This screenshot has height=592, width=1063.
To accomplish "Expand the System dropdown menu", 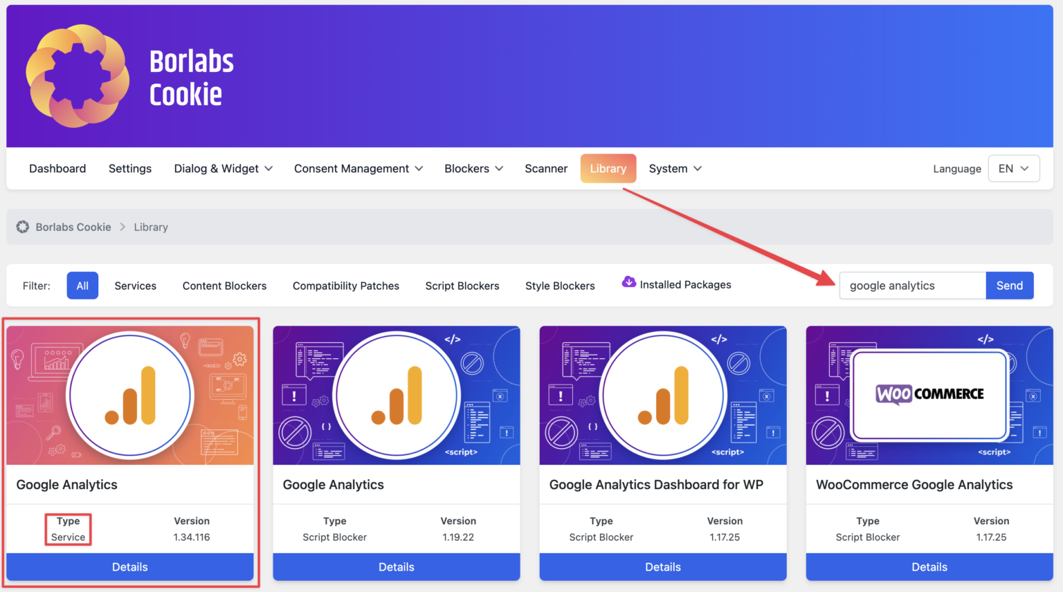I will tap(675, 169).
